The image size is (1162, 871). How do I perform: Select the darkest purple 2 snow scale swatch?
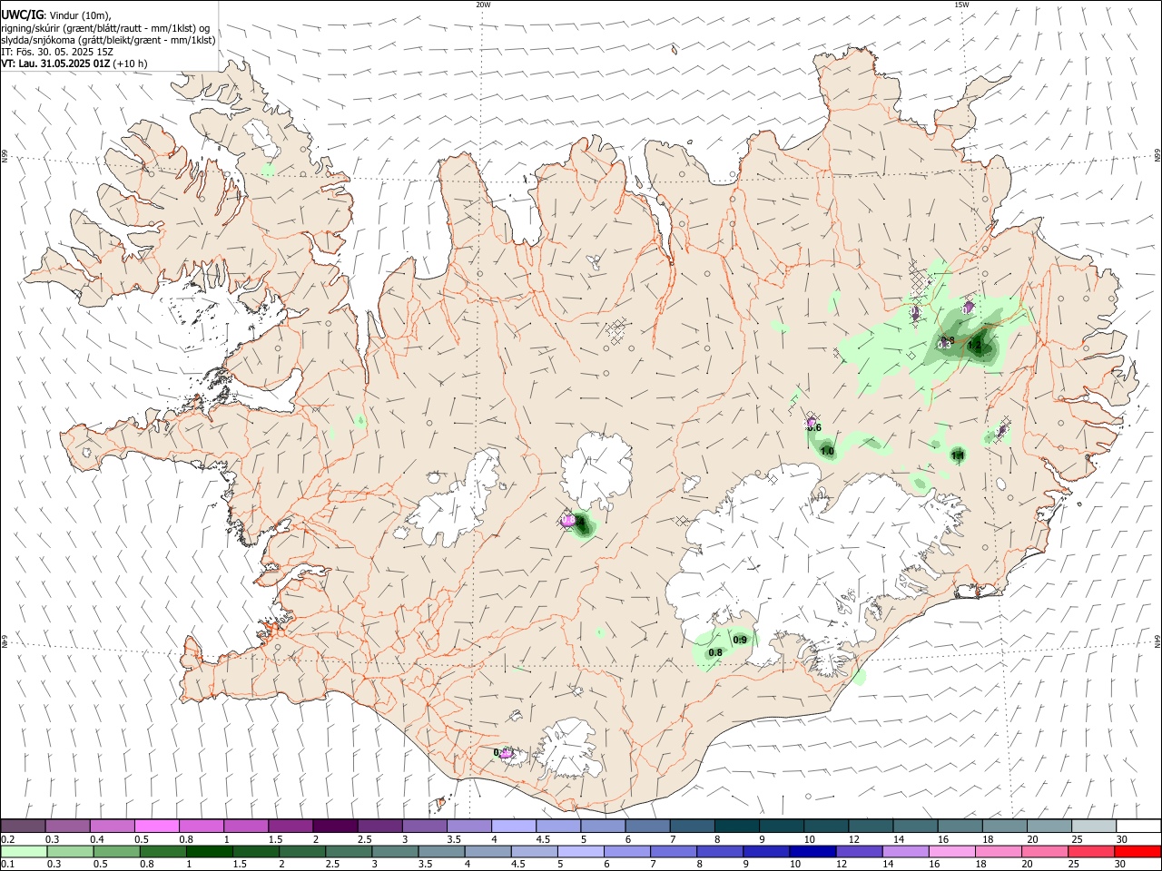[335, 826]
